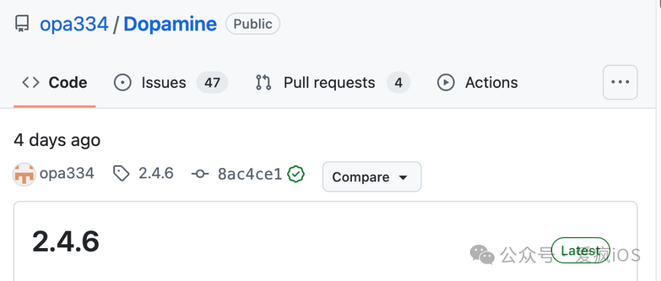This screenshot has height=281, width=661.
Task: Expand the Compare dropdown
Action: pos(372,177)
